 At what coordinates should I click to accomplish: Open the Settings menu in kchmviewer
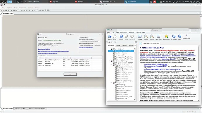[x=138, y=32]
